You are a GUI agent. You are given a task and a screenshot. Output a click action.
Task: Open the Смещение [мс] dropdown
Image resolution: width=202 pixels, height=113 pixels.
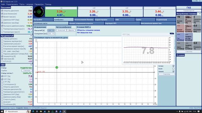[x=51, y=34]
